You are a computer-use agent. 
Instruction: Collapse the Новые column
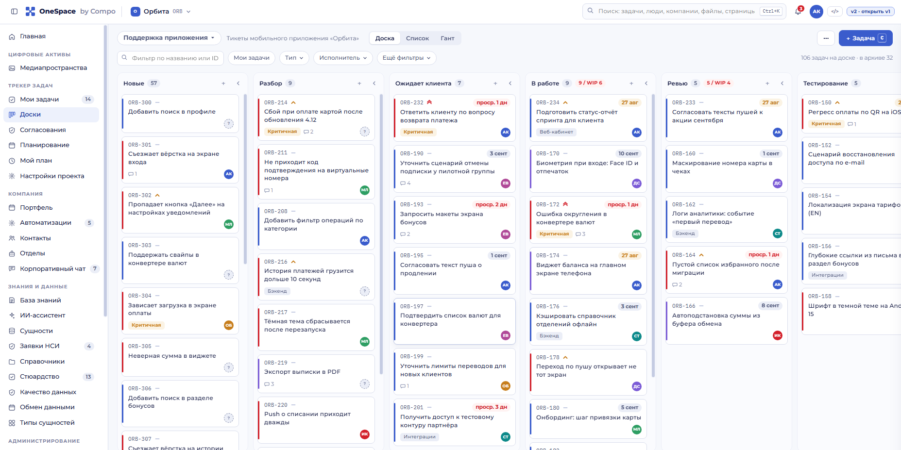[238, 83]
